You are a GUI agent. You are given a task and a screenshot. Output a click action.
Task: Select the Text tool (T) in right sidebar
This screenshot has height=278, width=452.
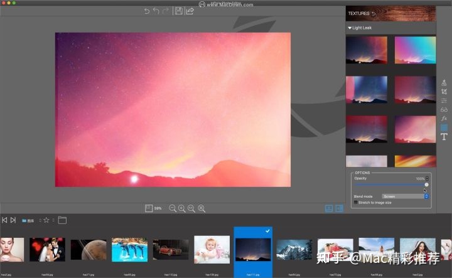pyautogui.click(x=444, y=137)
